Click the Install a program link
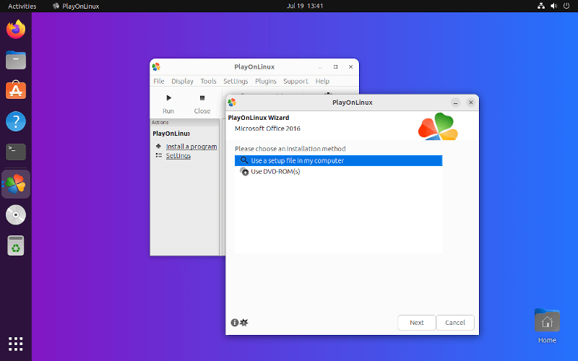Image resolution: width=578 pixels, height=361 pixels. (x=191, y=147)
